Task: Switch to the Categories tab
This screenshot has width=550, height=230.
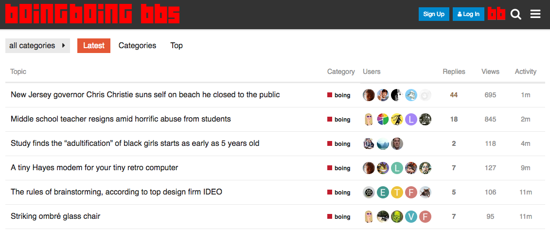Action: point(137,46)
